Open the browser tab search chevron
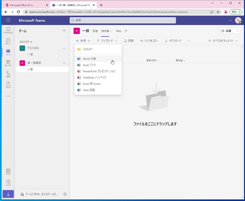The width and height of the screenshot is (245, 201). click(x=213, y=3)
